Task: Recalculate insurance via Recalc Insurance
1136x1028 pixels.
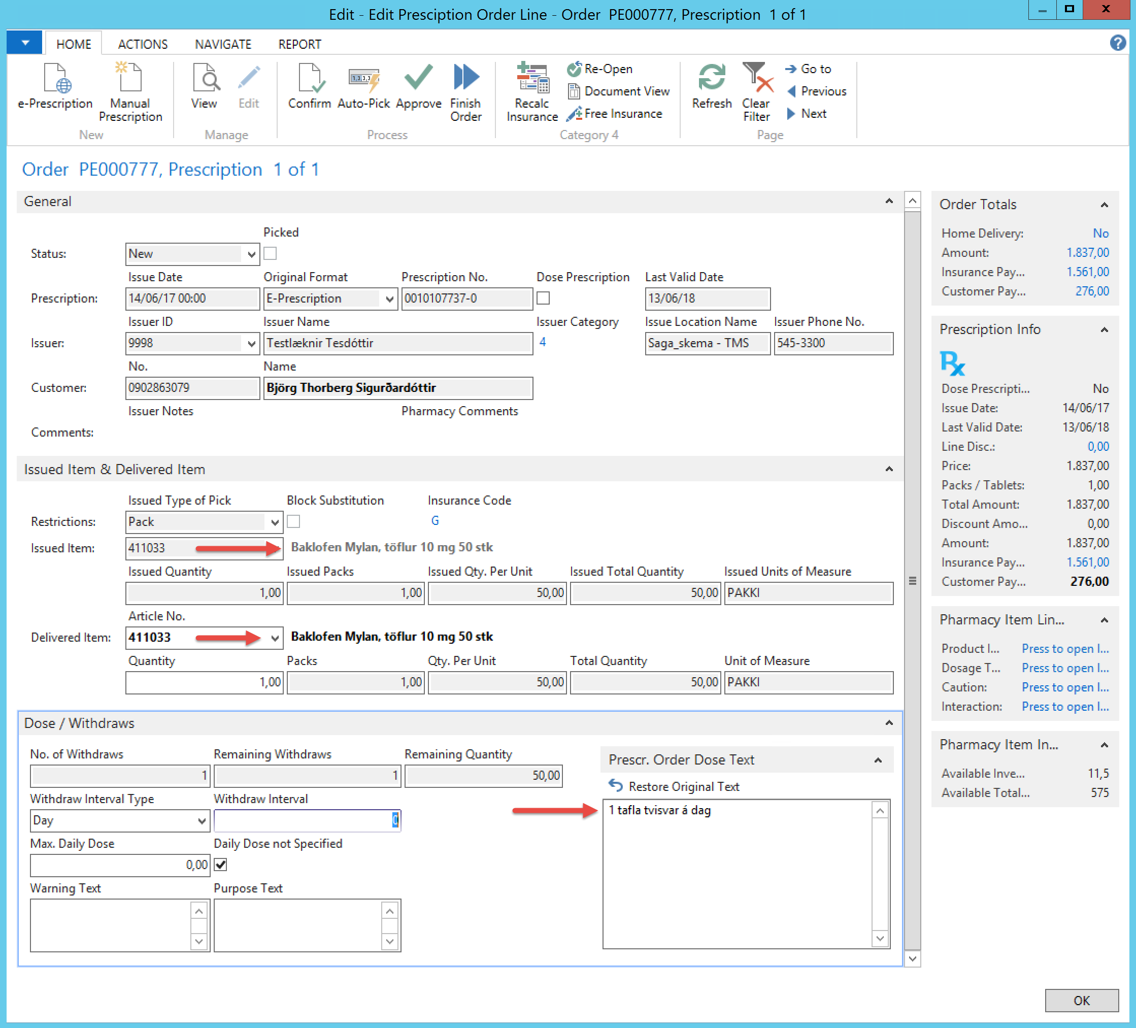Action: [532, 78]
